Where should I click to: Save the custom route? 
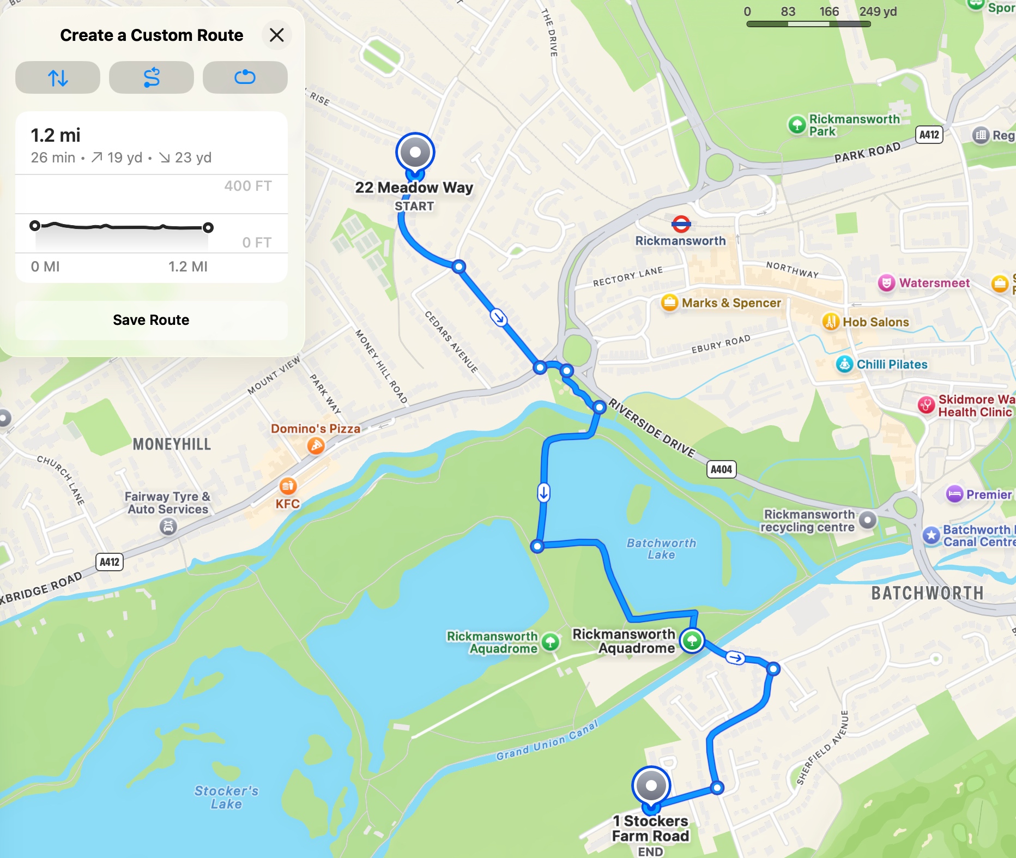pos(152,320)
